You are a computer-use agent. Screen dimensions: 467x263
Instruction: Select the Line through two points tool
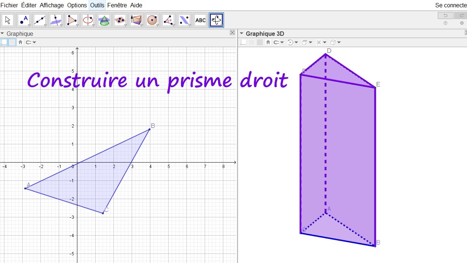[x=40, y=20]
